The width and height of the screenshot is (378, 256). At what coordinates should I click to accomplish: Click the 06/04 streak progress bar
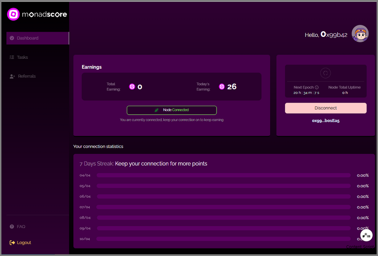(224, 196)
